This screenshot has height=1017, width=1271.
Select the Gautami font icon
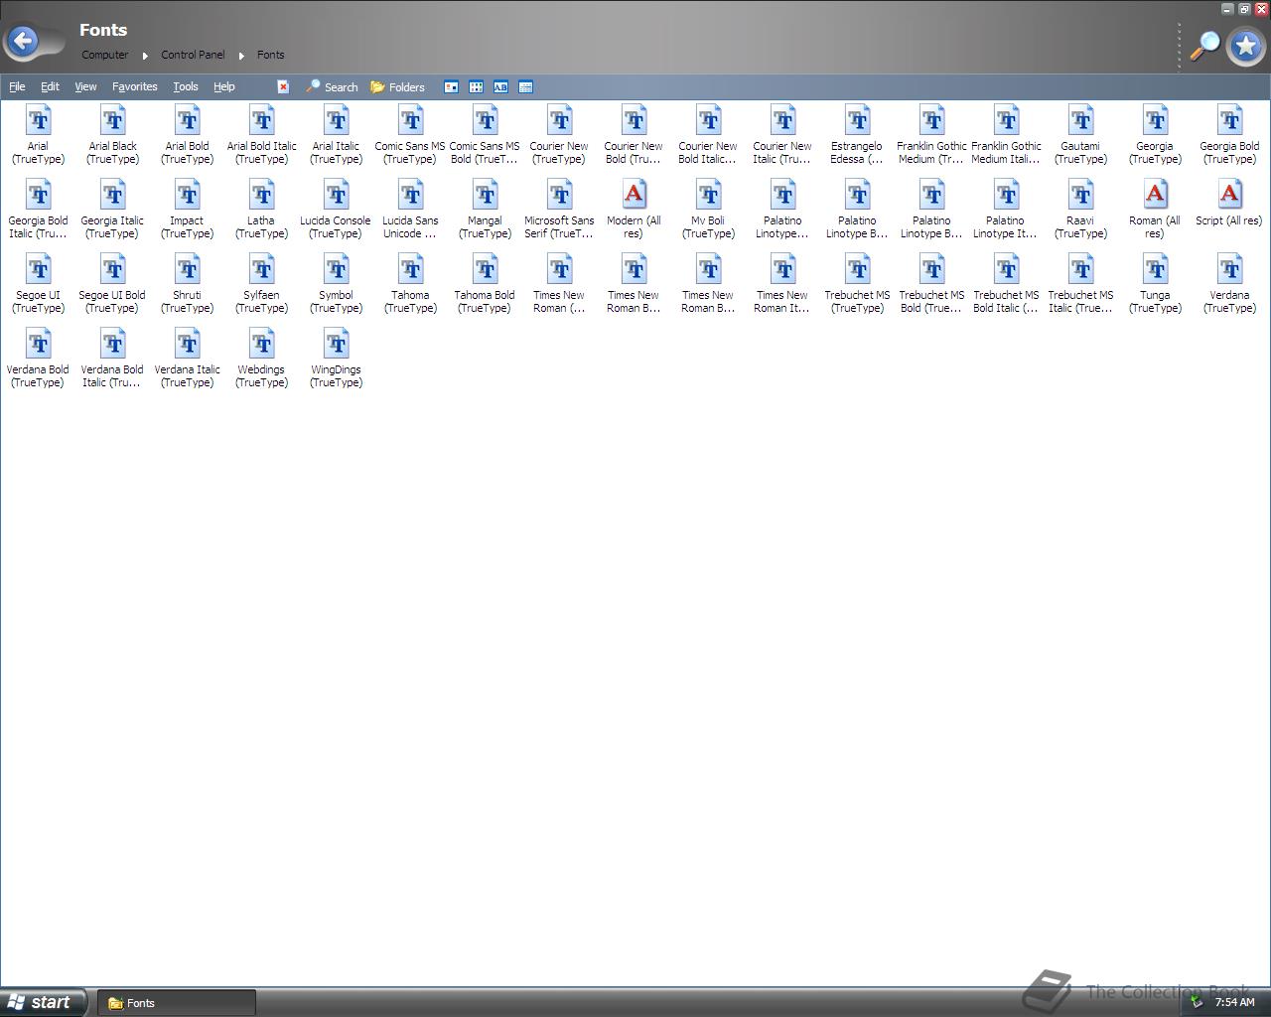coord(1080,134)
